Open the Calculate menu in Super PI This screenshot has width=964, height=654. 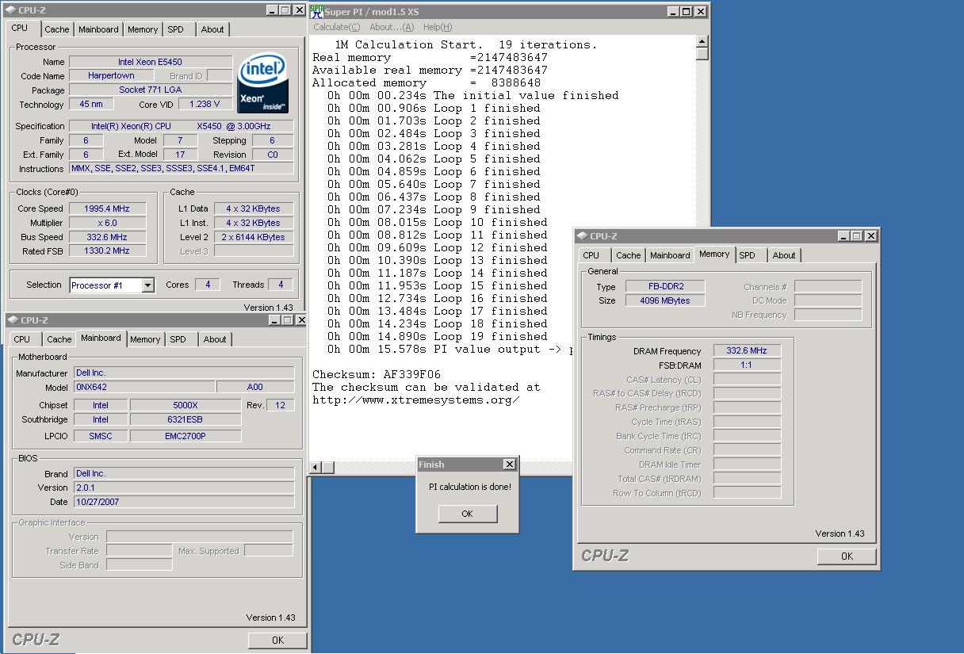coord(336,27)
